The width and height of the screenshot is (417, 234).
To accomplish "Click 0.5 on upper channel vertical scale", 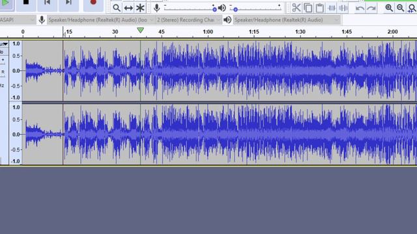I will (x=16, y=56).
